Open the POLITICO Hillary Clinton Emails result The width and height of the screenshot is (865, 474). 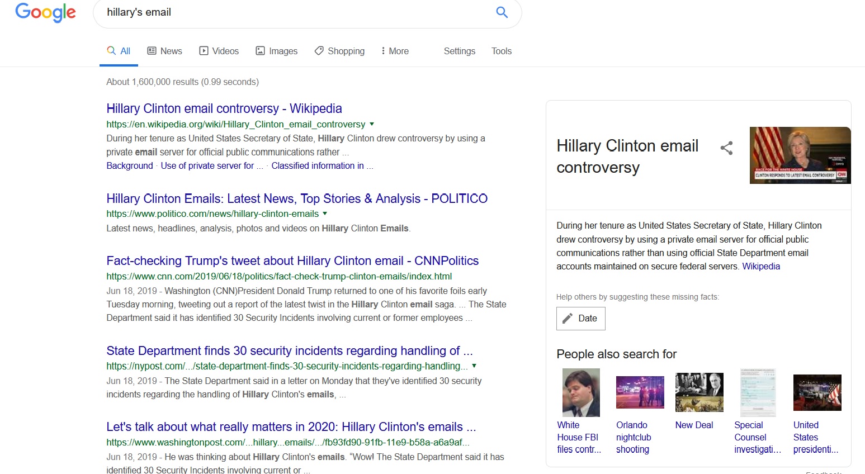coord(297,198)
